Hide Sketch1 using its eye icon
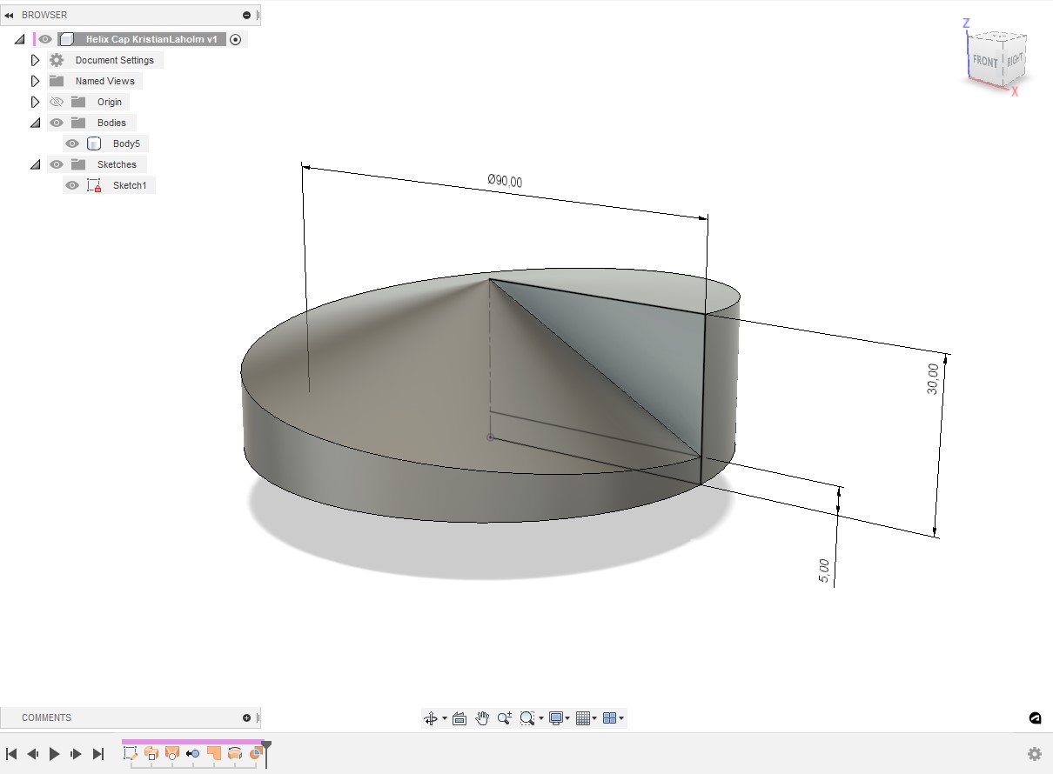1053x774 pixels. (72, 184)
